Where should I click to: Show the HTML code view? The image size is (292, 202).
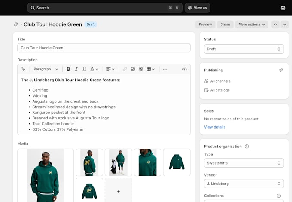coord(184,69)
